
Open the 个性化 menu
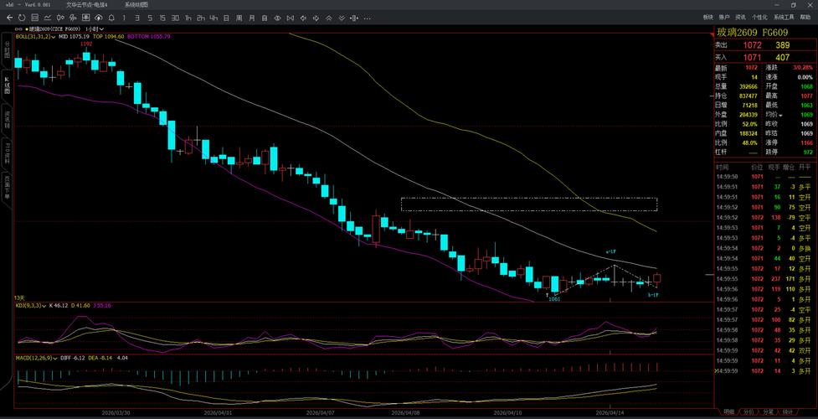pyautogui.click(x=759, y=18)
